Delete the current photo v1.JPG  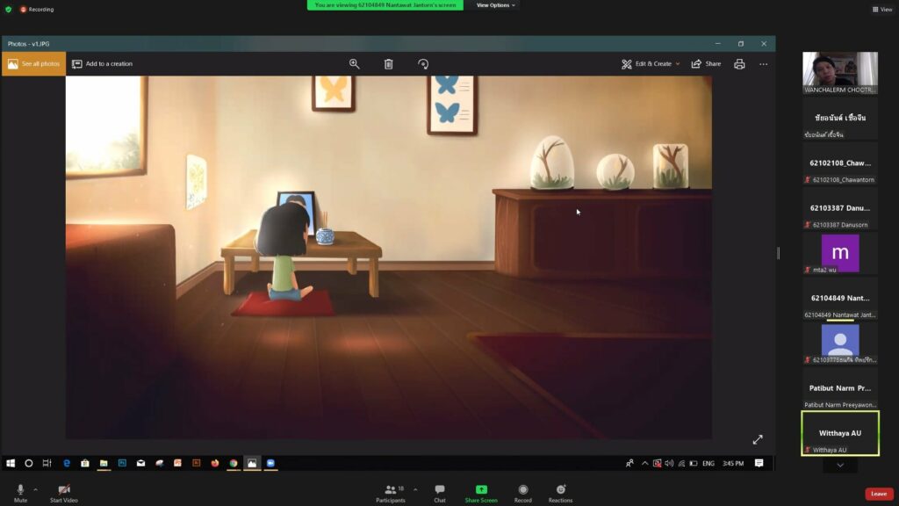(388, 63)
